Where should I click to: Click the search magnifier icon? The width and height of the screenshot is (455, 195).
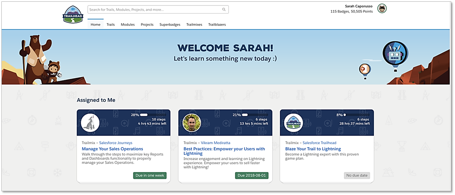(x=224, y=10)
